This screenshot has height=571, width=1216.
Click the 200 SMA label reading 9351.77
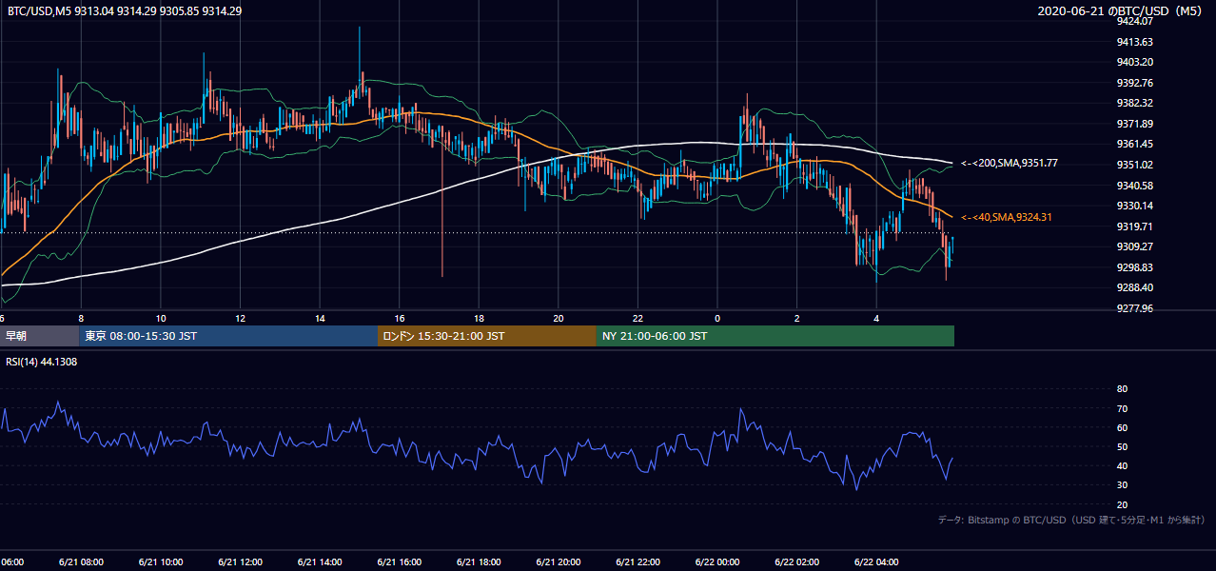[1010, 164]
